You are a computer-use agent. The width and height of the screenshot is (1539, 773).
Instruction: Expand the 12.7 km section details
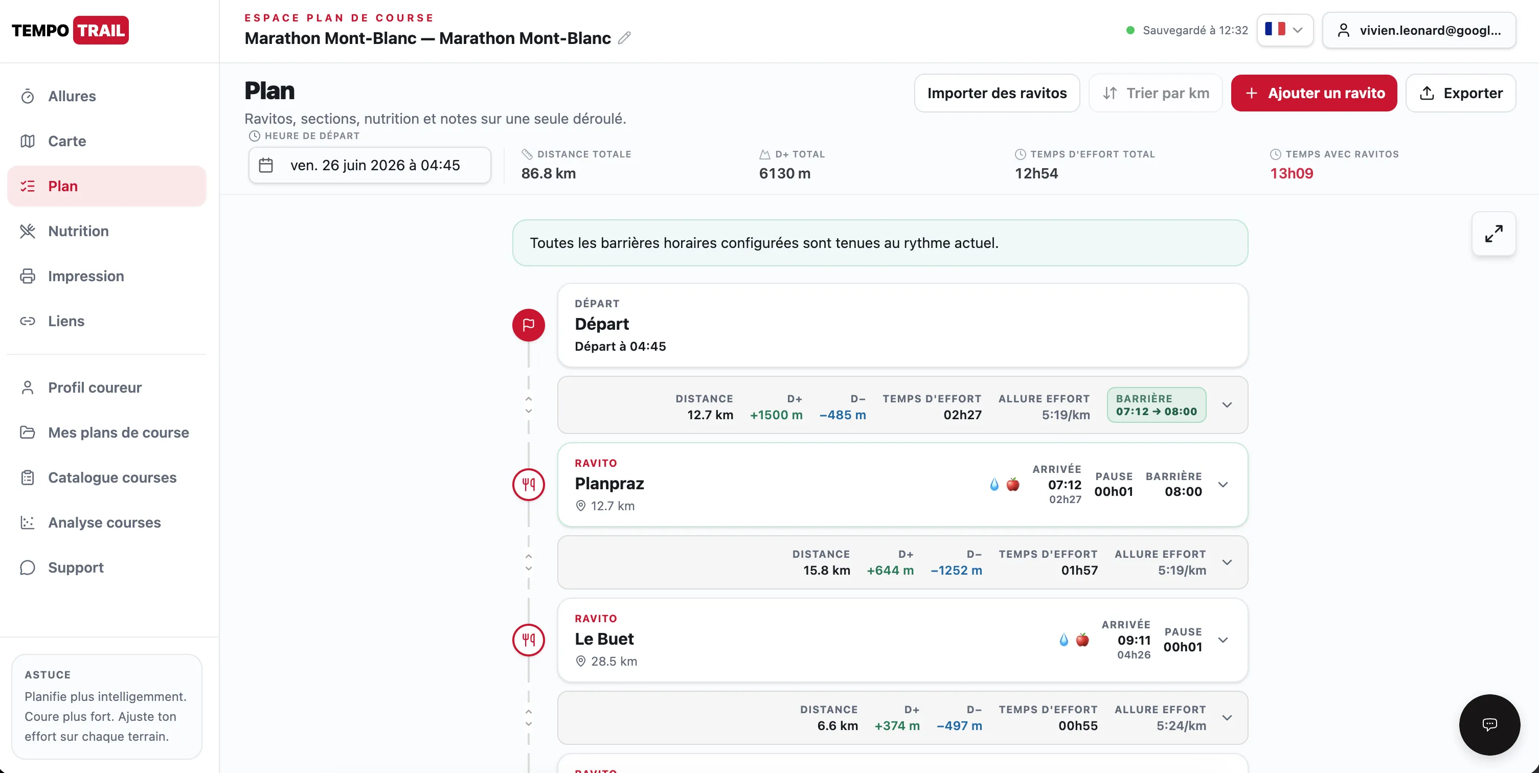(1227, 405)
